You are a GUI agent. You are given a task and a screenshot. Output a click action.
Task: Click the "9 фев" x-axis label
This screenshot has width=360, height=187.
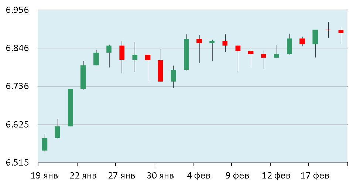coord(237,176)
